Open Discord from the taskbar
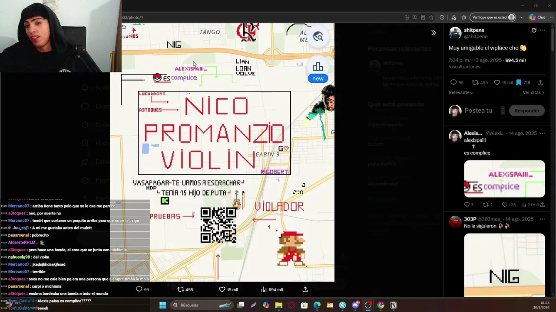556x312 pixels. [x=355, y=305]
